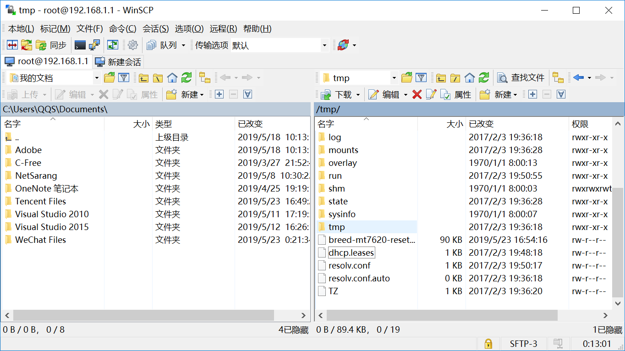Open the 我的文档 drive dropdown
Screen dimensions: 625x351
(97, 78)
